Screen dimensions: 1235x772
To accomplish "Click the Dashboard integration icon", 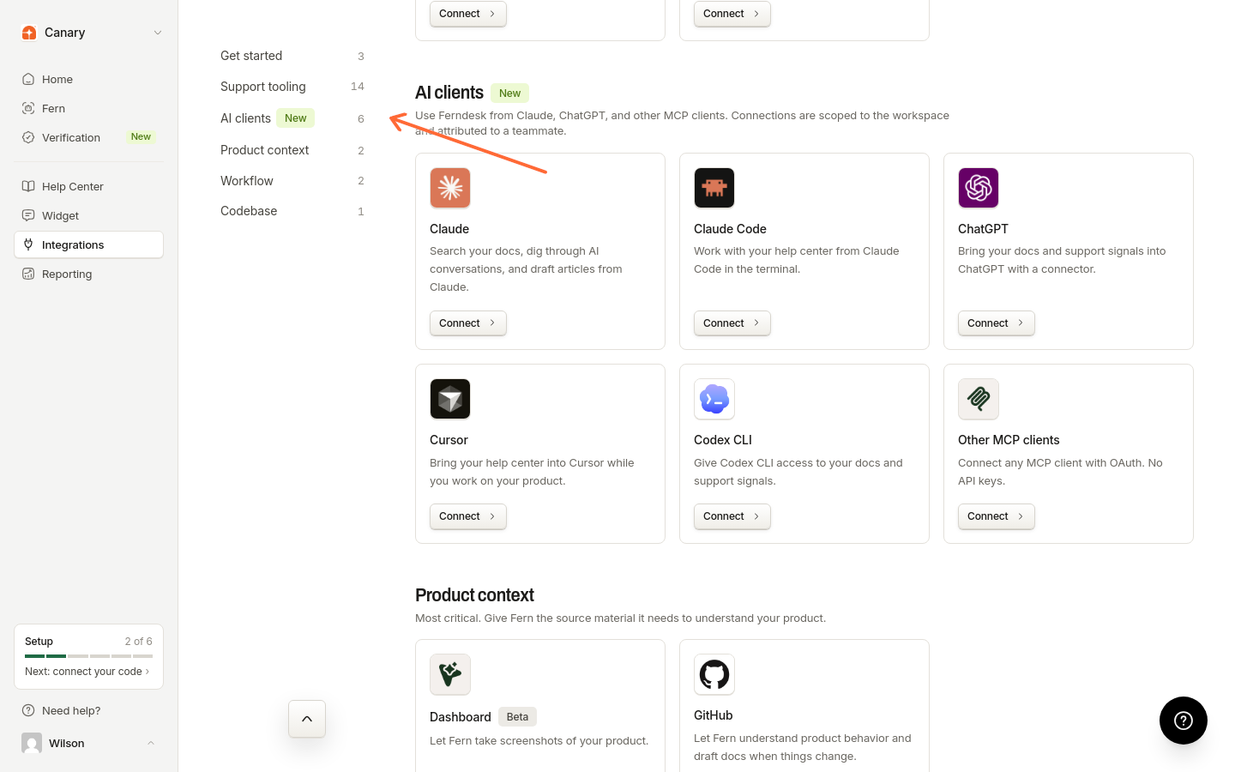I will (x=450, y=674).
